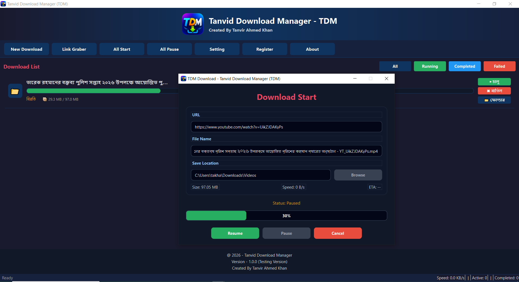Open the New Download dialog
This screenshot has width=519, height=282.
[26, 49]
